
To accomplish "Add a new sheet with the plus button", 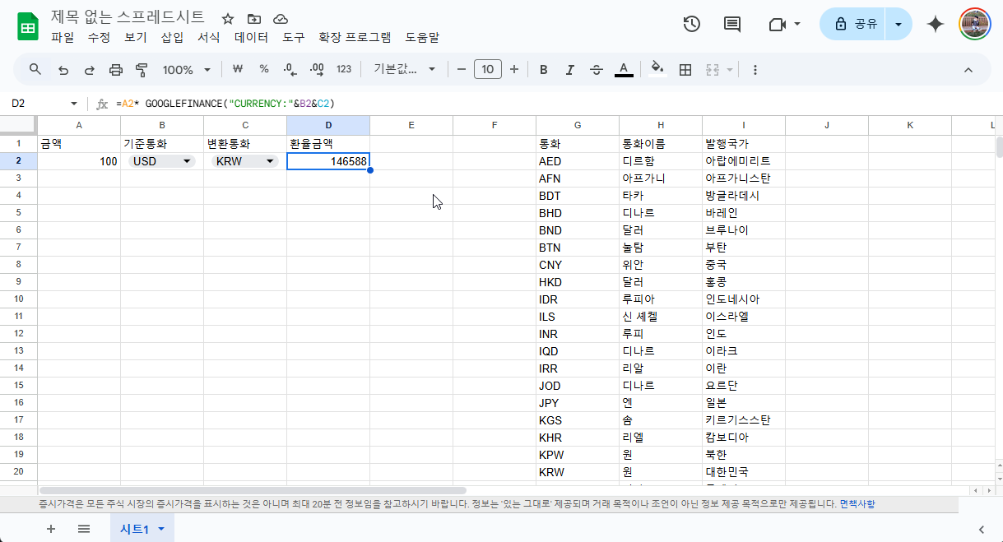I will coord(51,529).
